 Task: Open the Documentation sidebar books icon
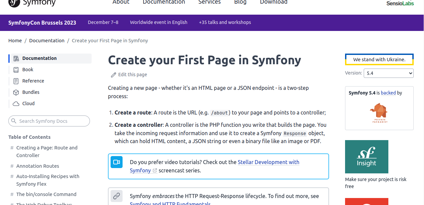coord(16,59)
